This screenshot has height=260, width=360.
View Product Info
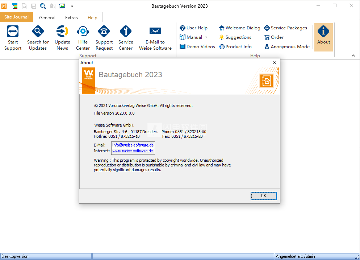235,47
